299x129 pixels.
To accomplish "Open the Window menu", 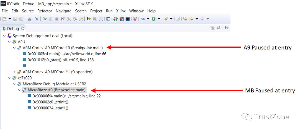I will coord(136,11).
